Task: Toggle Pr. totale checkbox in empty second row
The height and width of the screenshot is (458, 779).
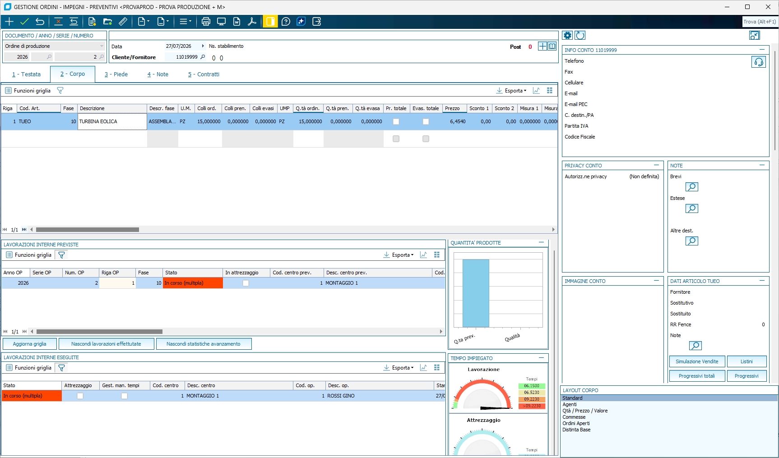Action: (x=396, y=139)
